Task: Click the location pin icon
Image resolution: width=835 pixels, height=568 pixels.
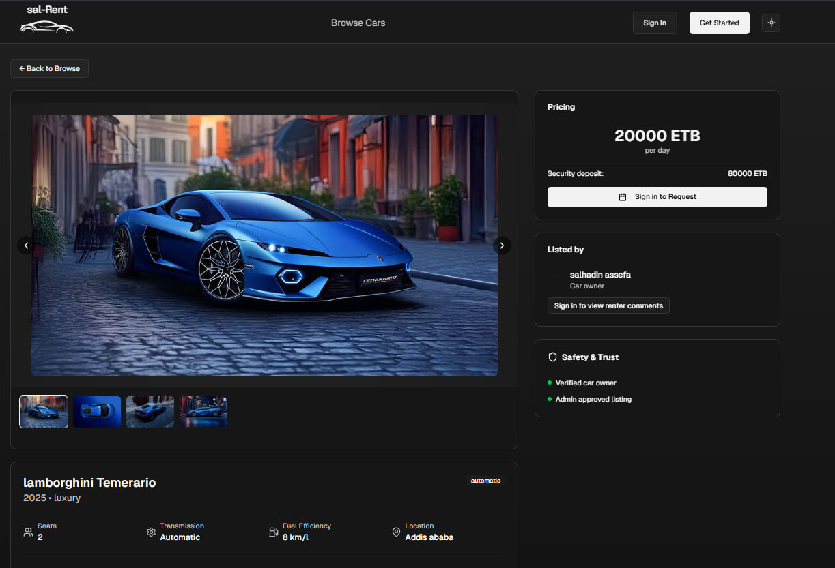Action: pyautogui.click(x=396, y=532)
